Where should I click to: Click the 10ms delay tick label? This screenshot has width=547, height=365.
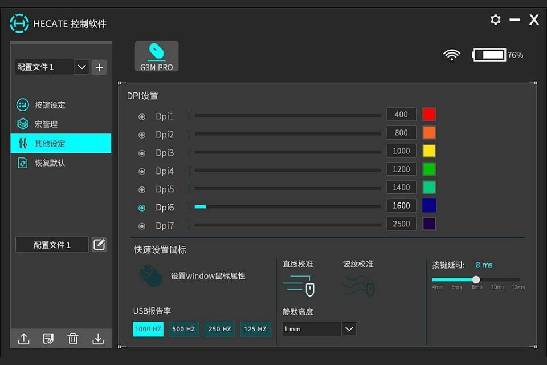(x=498, y=287)
